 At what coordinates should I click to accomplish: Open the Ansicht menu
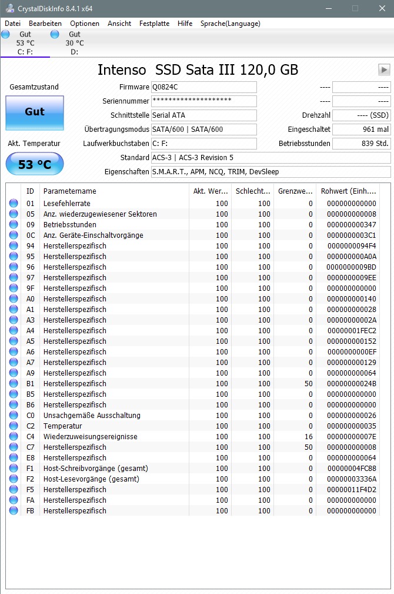[x=119, y=24]
